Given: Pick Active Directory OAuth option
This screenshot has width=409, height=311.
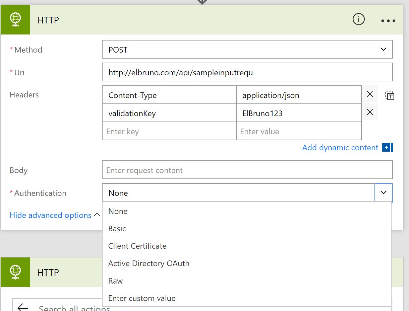Looking at the screenshot, I should [x=149, y=263].
